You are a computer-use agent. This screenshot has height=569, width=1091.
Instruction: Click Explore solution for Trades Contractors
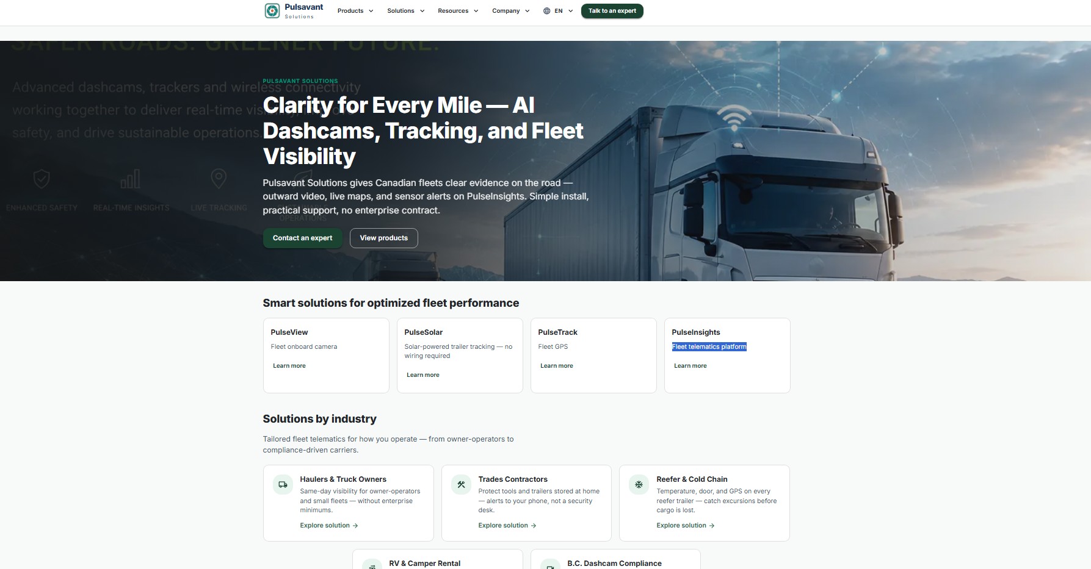coord(507,526)
